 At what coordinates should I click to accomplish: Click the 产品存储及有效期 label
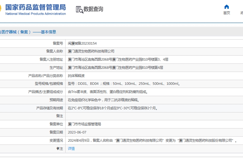coord(49,108)
